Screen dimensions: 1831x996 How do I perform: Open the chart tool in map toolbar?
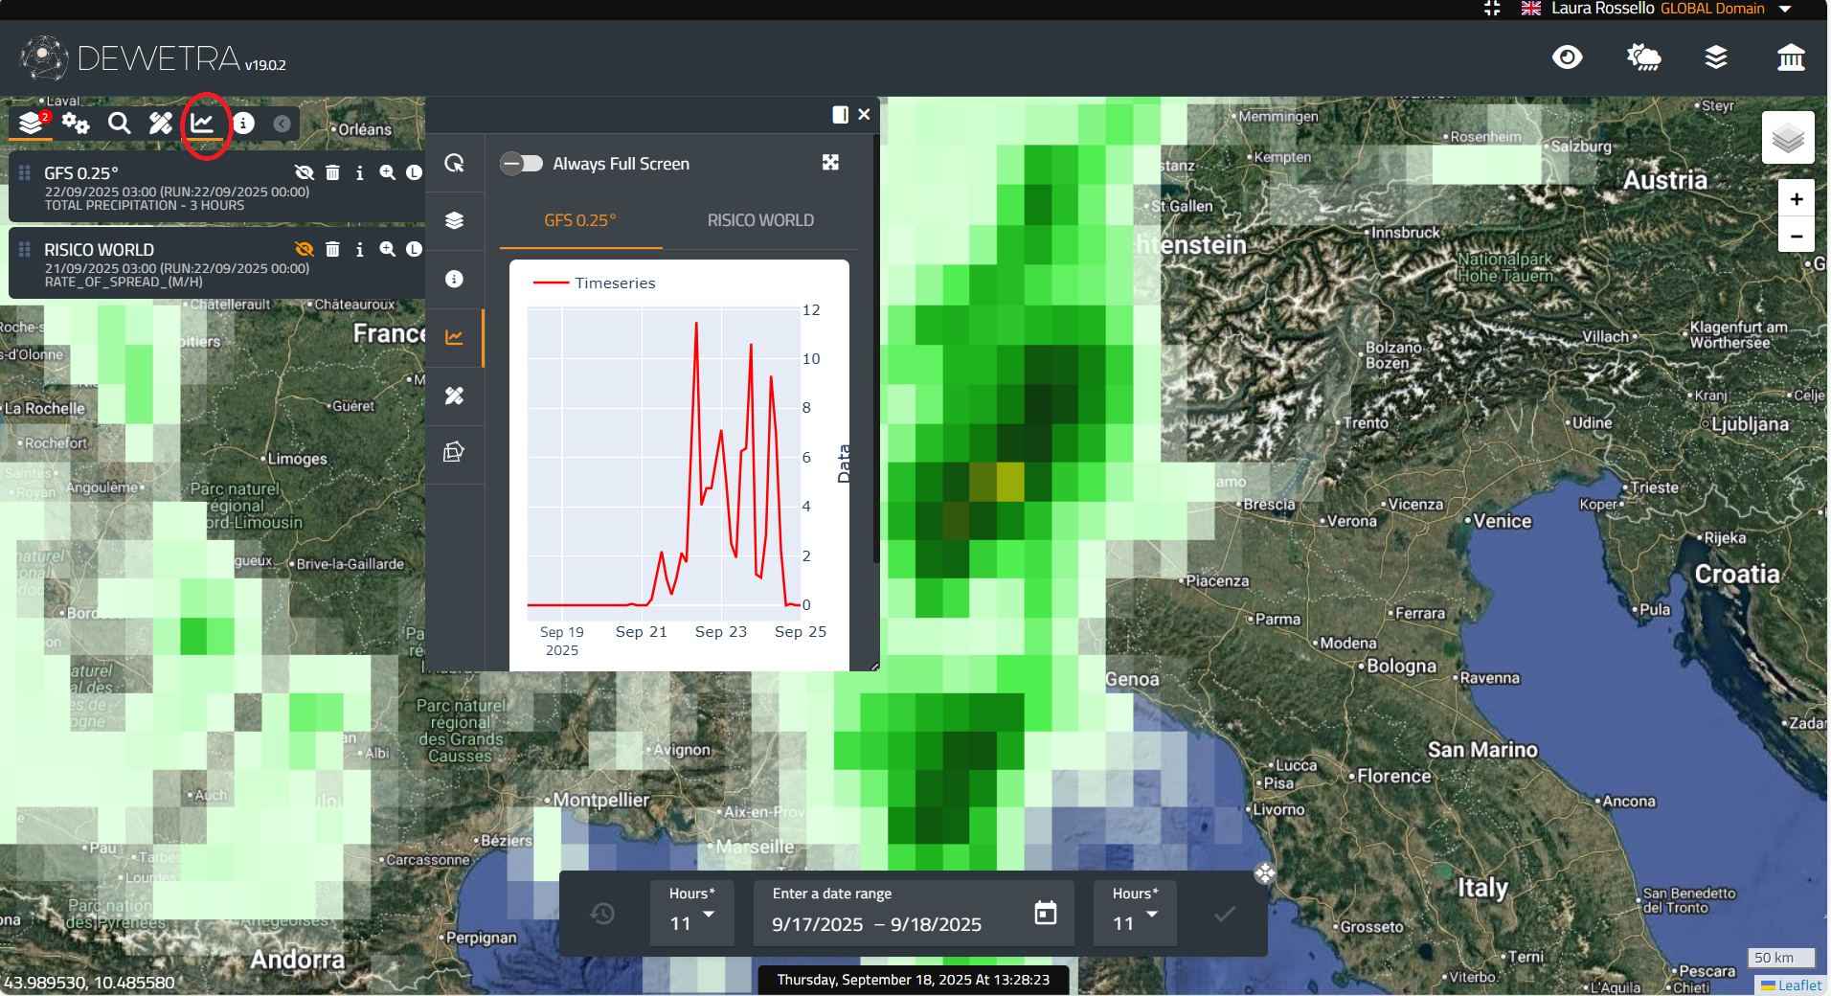[x=202, y=124]
